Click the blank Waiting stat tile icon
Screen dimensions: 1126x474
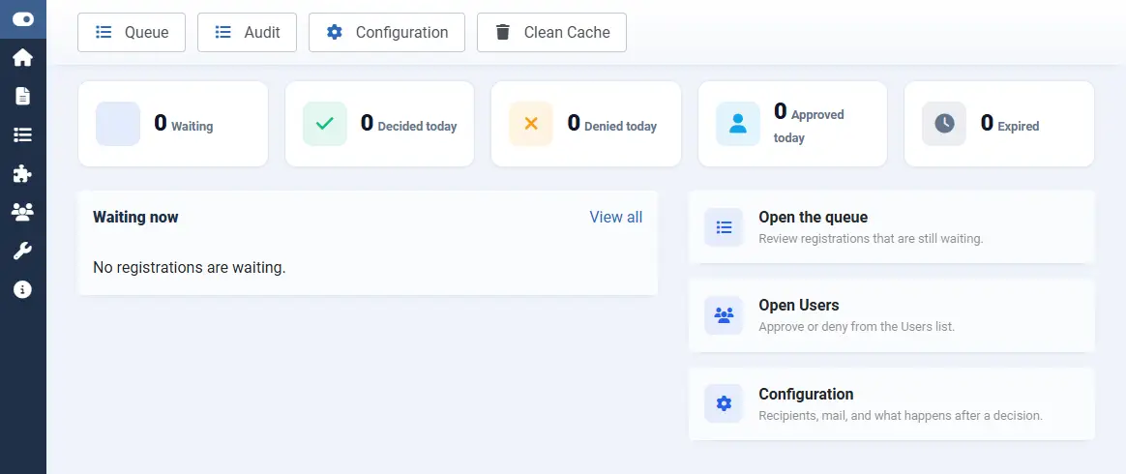(x=118, y=124)
